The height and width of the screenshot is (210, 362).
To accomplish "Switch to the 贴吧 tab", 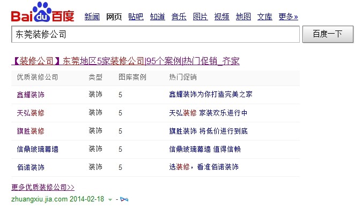I will (x=136, y=17).
